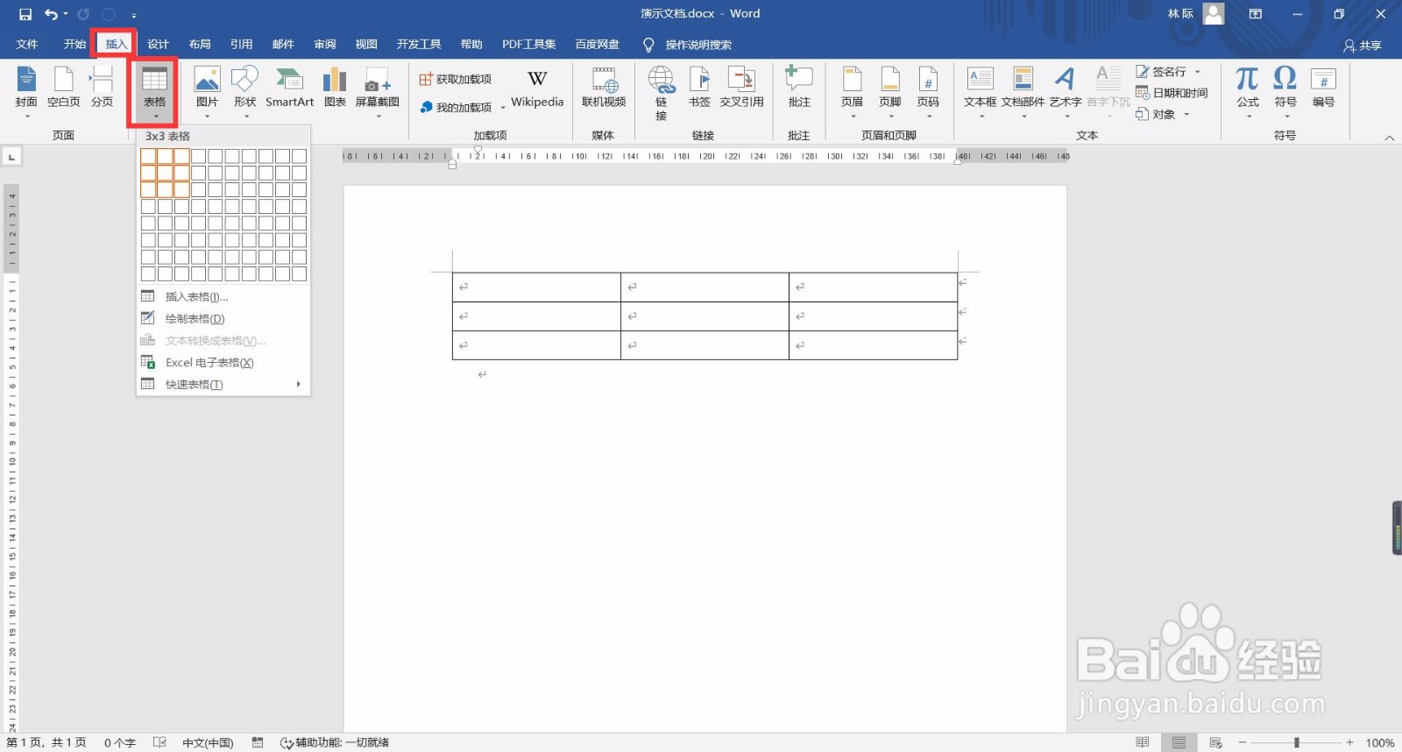Click the Save icon in title bar

[25, 14]
